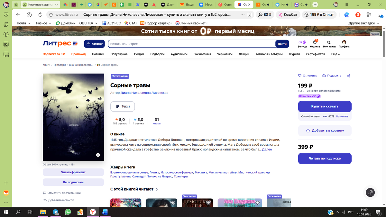Click the Yandex home Я button
Image resolution: width=386 pixels, height=217 pixels.
click(29, 15)
